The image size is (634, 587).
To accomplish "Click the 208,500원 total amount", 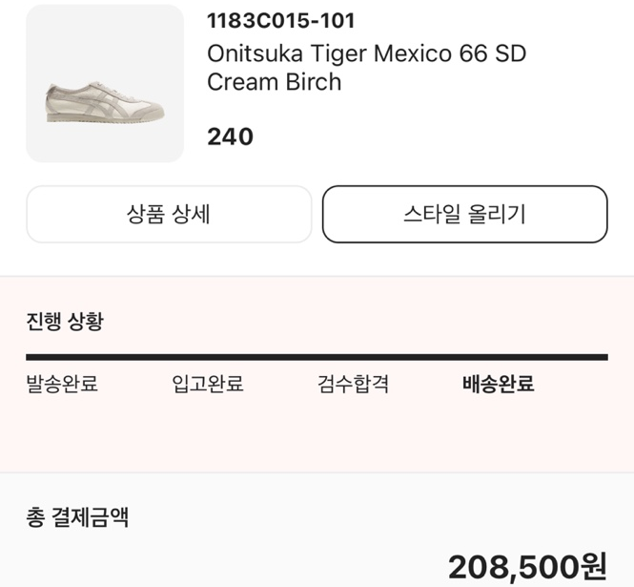I will coord(527,567).
